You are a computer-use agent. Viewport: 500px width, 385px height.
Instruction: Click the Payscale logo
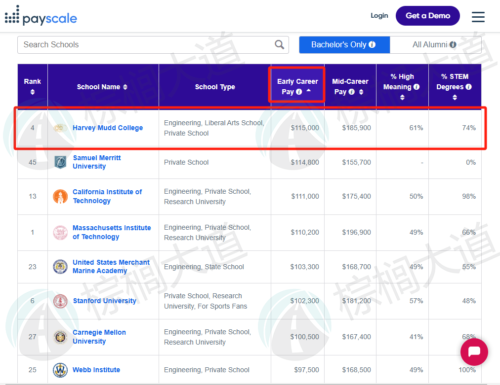tap(41, 16)
